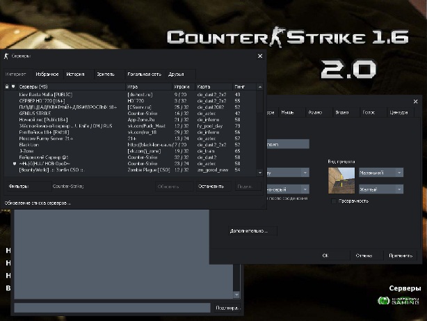This screenshot has height=321, width=427.
Task: Click the secure shield icon beside HOB server
Action: pyautogui.click(x=15, y=164)
